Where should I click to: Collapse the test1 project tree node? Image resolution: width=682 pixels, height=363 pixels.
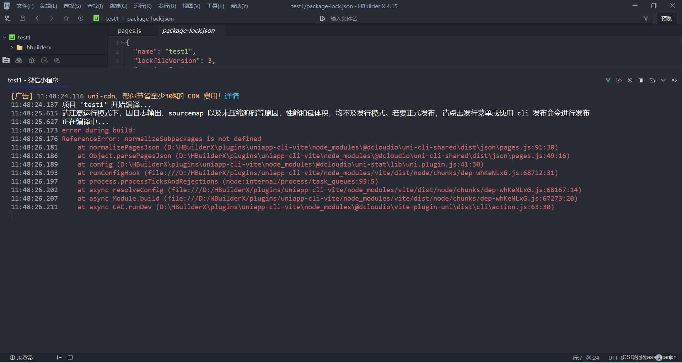pyautogui.click(x=5, y=37)
